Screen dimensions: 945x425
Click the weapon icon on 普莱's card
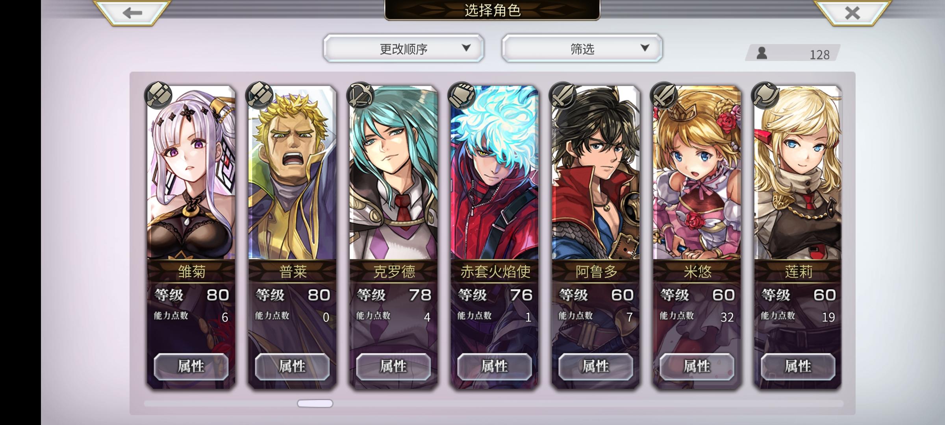(x=259, y=95)
